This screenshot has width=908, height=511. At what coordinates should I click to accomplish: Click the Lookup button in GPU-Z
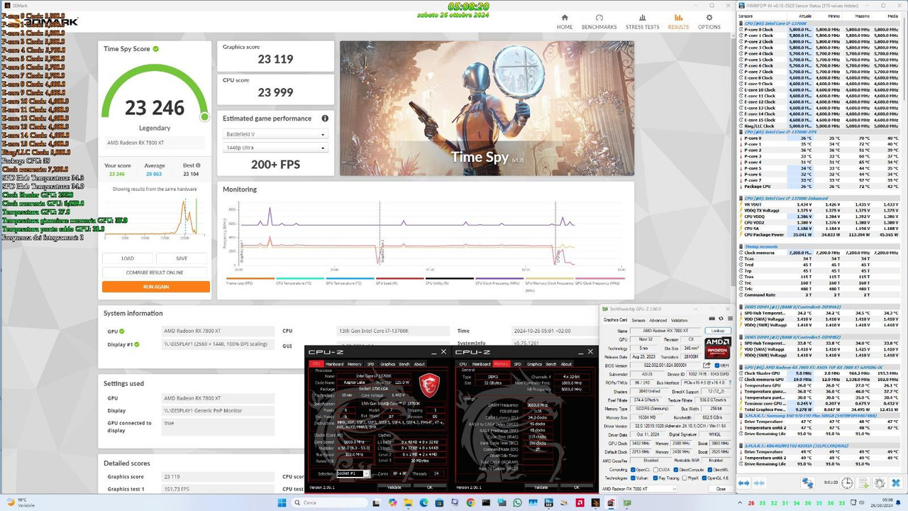click(x=717, y=331)
